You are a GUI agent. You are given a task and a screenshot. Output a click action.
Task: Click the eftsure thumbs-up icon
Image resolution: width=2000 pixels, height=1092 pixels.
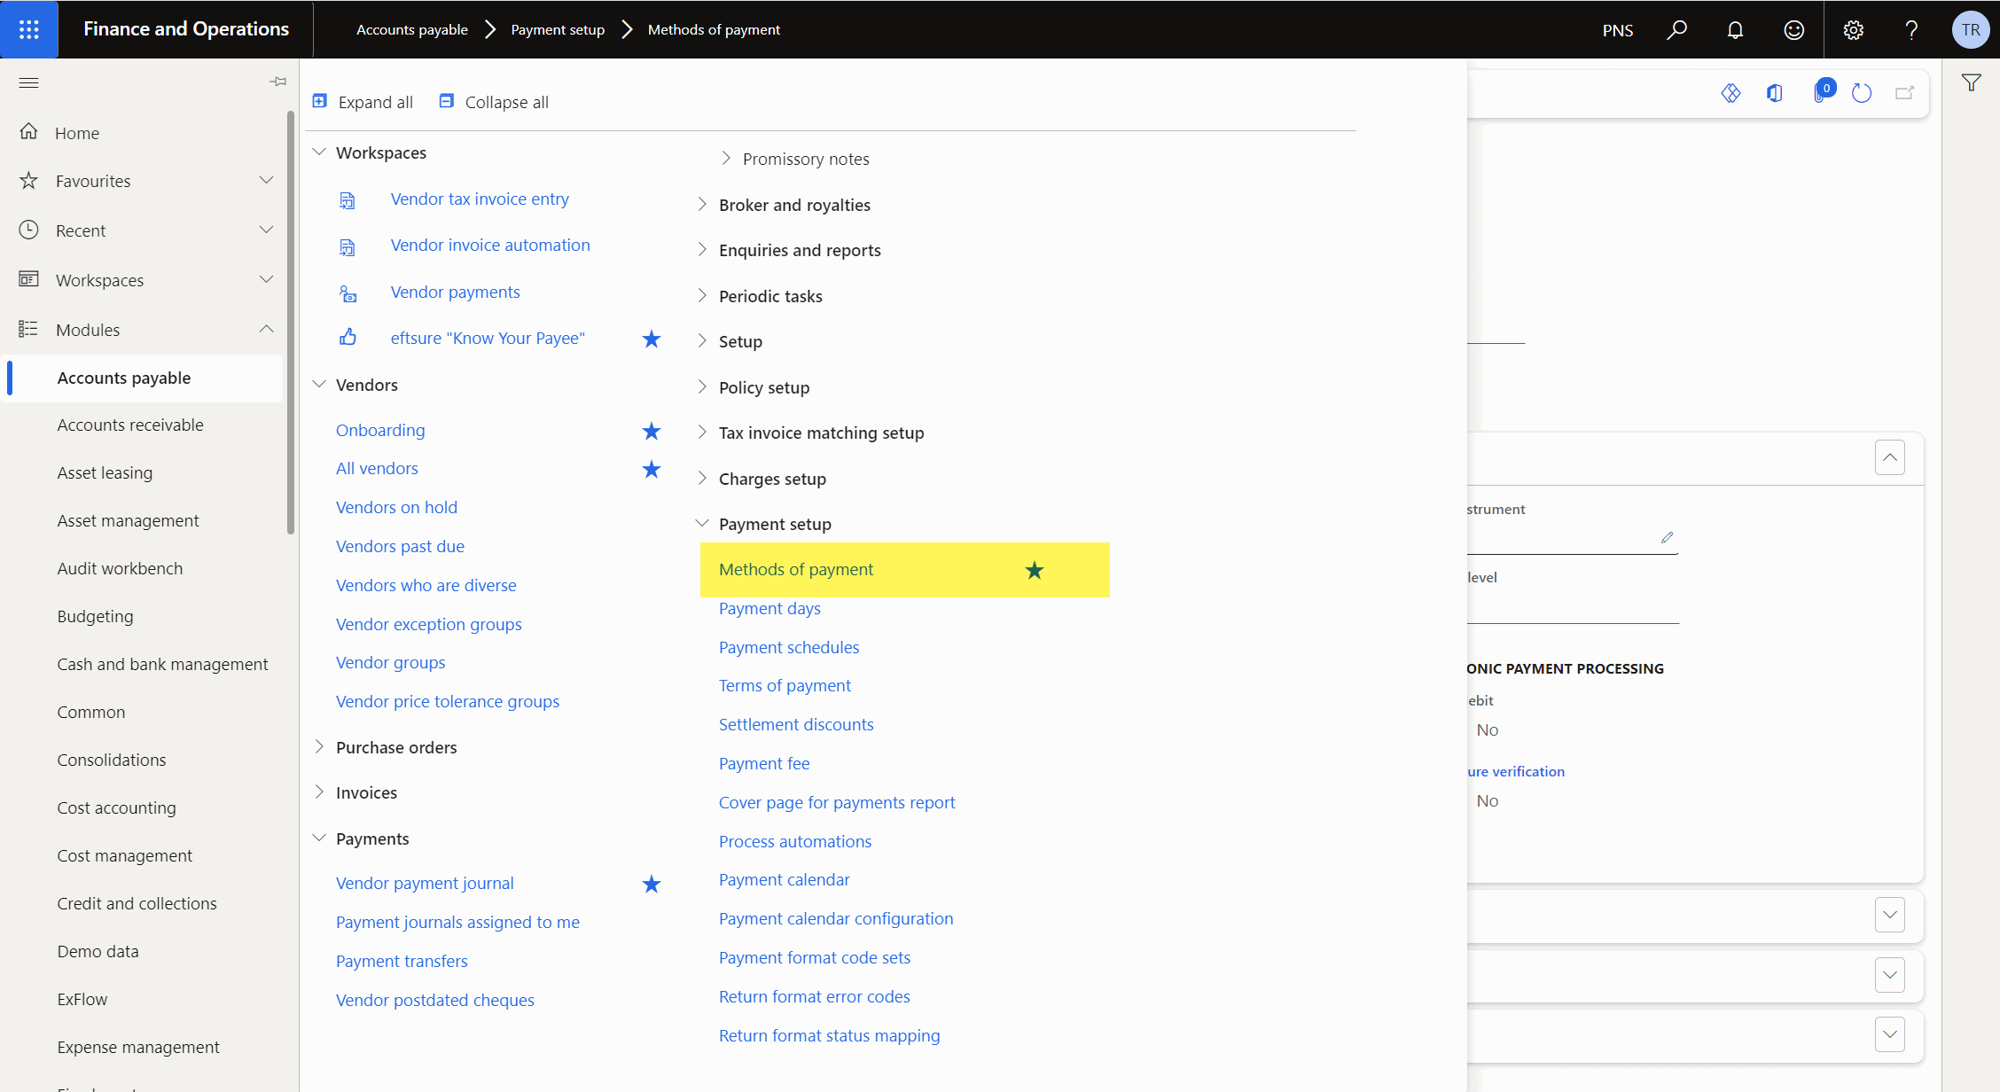tap(348, 338)
